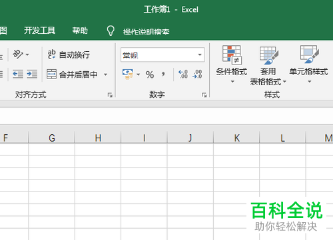Toggle wrap text 自动换行
Image resolution: width=333 pixels, height=240 pixels.
[x=69, y=55]
